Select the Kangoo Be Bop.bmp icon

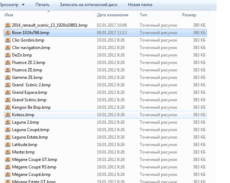(x=8, y=107)
